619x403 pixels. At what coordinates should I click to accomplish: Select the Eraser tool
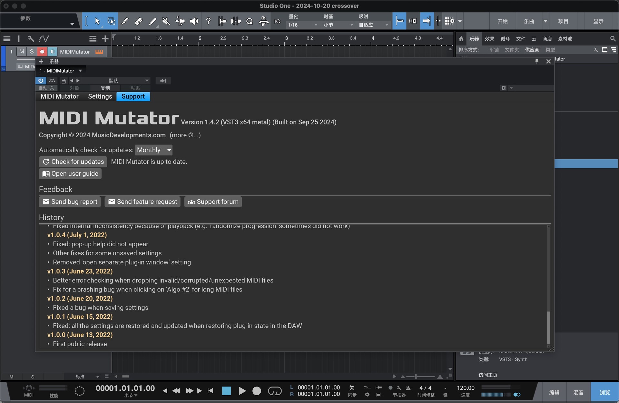click(x=138, y=21)
